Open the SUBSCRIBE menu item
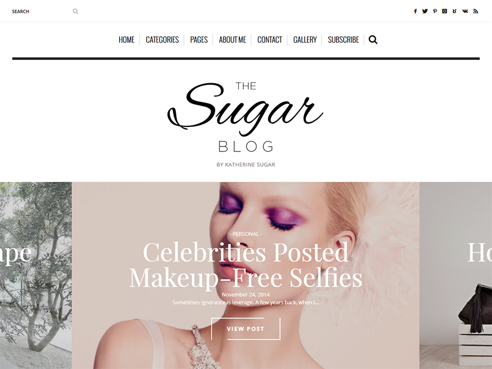 tap(343, 40)
